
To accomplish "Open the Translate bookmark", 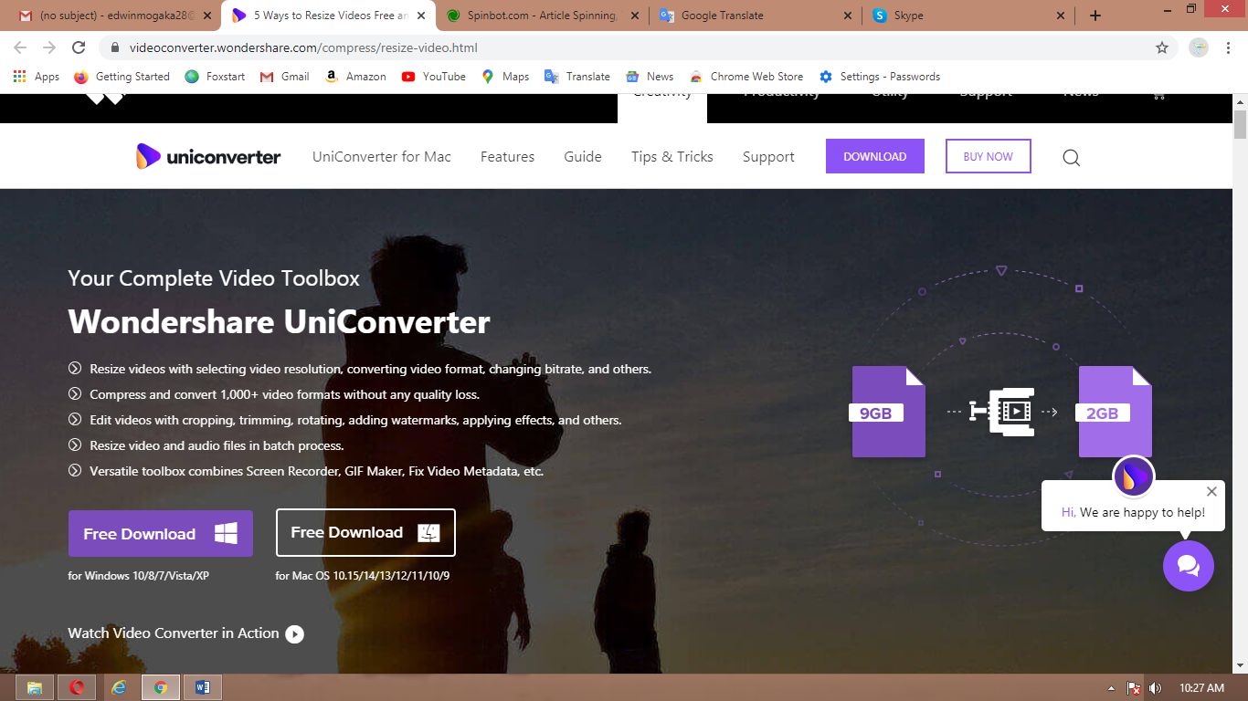I will click(x=577, y=77).
